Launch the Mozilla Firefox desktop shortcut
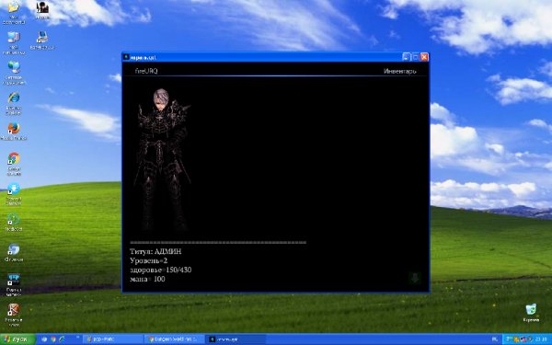 point(14,131)
